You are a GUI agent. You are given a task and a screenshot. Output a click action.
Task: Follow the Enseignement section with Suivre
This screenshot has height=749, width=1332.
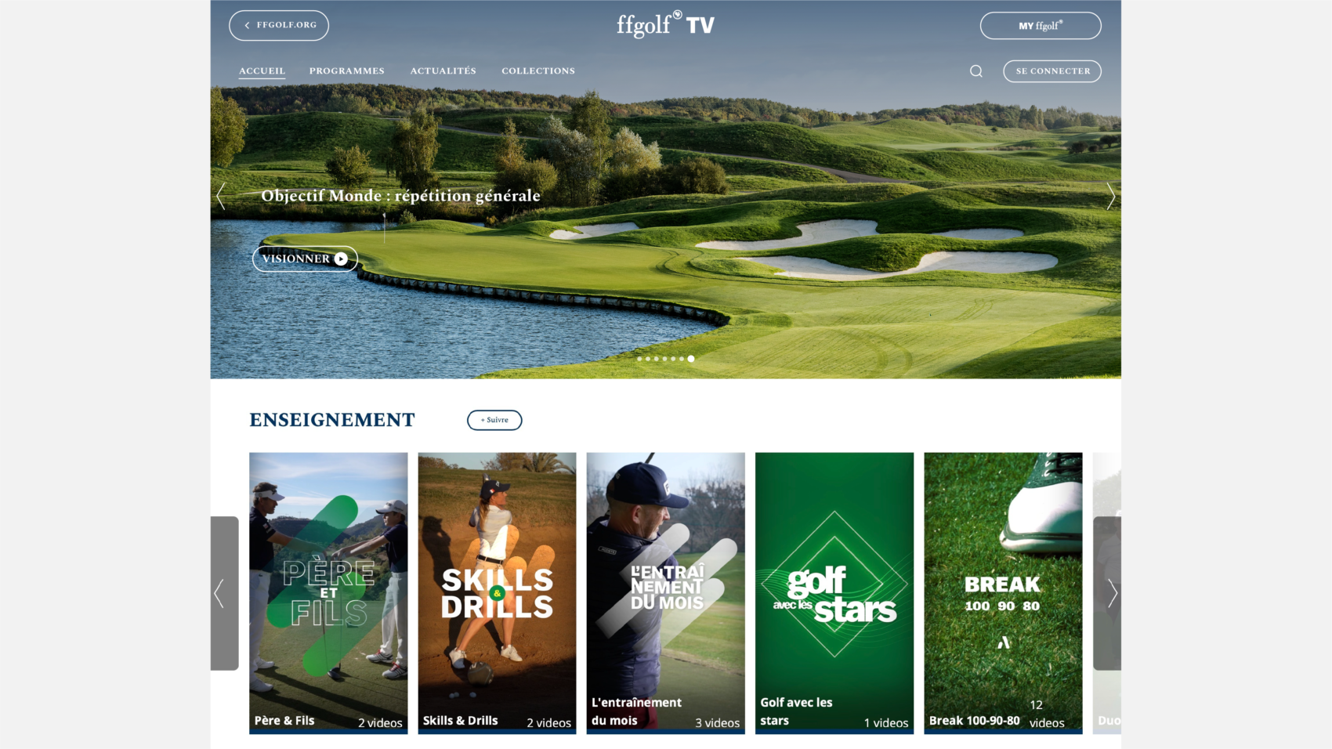494,420
